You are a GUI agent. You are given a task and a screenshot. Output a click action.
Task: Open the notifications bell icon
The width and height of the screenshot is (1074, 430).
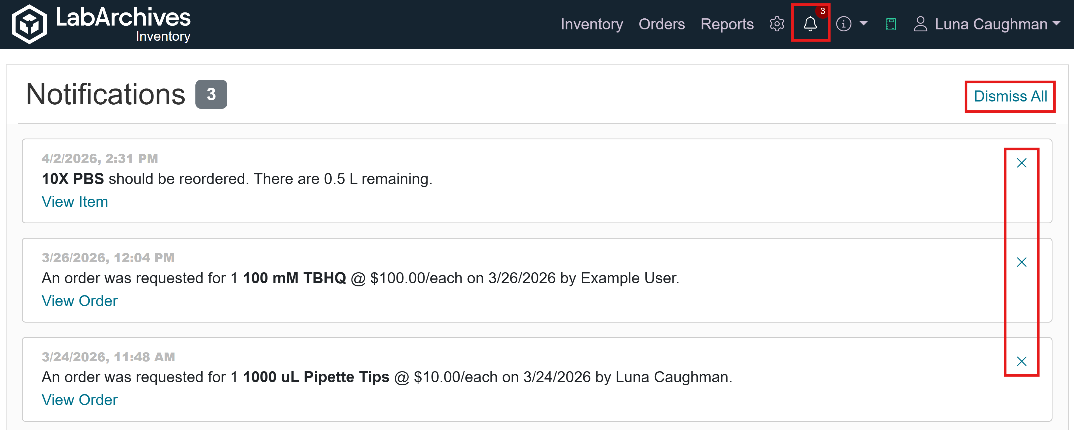810,24
